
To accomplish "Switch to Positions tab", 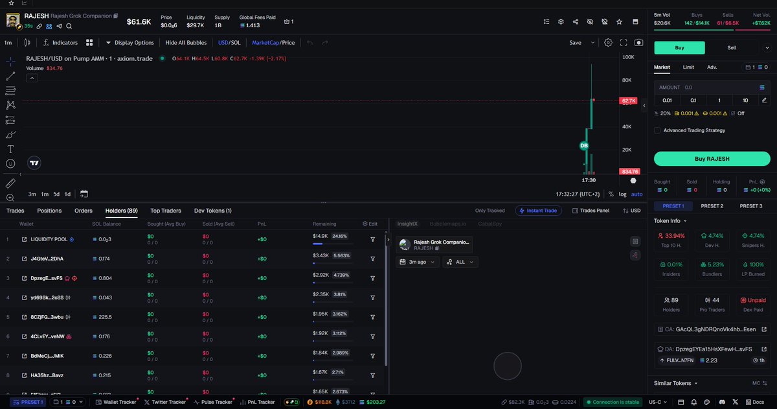I will pos(49,211).
